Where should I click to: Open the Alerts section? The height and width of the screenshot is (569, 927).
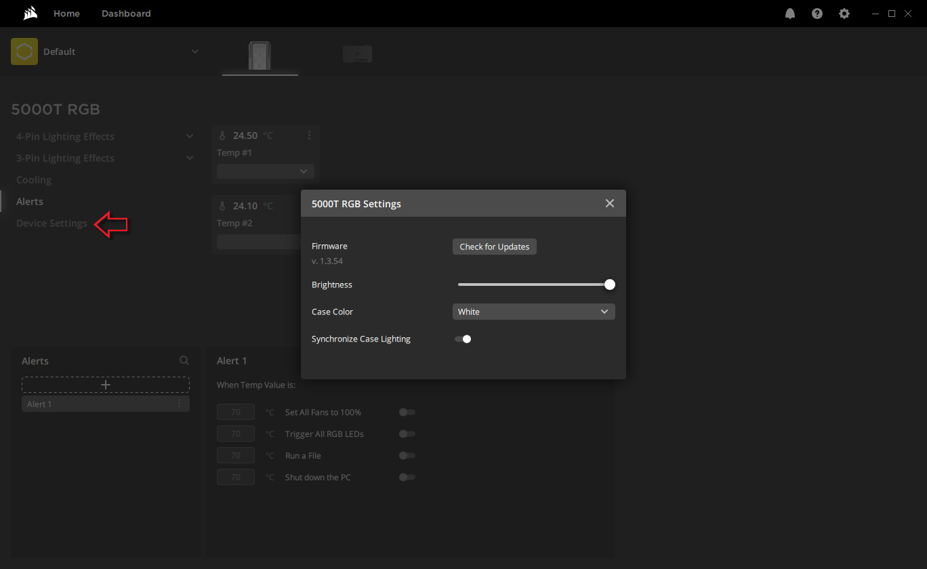(30, 201)
